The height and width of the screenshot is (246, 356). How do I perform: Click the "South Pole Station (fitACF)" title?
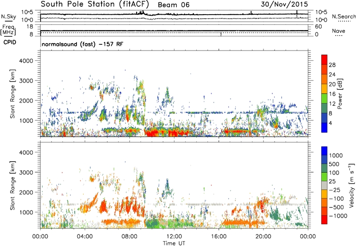95,4
